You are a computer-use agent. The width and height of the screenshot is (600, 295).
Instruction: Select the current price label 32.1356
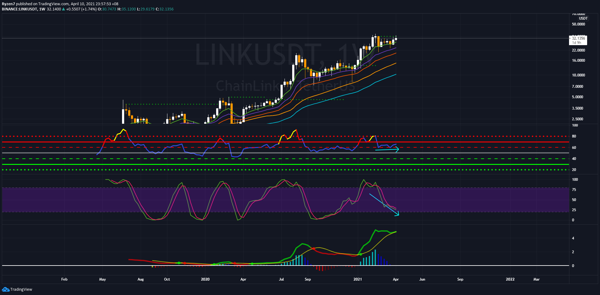coord(578,38)
